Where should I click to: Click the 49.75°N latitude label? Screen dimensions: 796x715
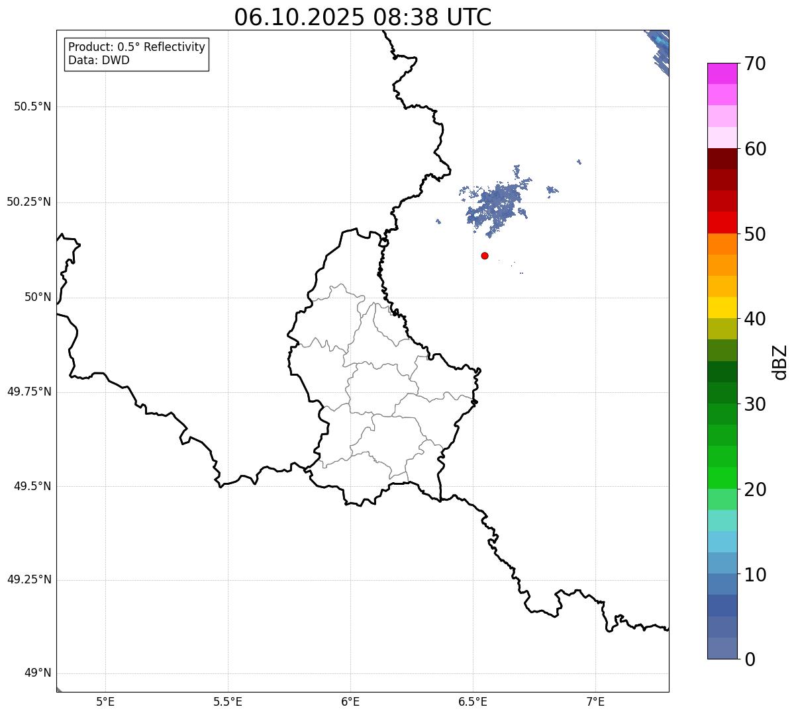(x=29, y=392)
